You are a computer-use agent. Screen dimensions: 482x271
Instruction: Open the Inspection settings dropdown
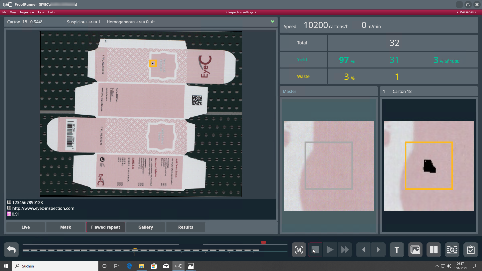241,12
